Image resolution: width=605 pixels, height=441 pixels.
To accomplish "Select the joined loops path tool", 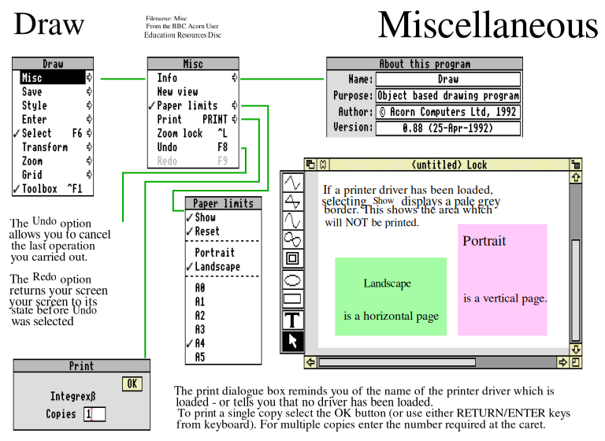I will coord(292,239).
